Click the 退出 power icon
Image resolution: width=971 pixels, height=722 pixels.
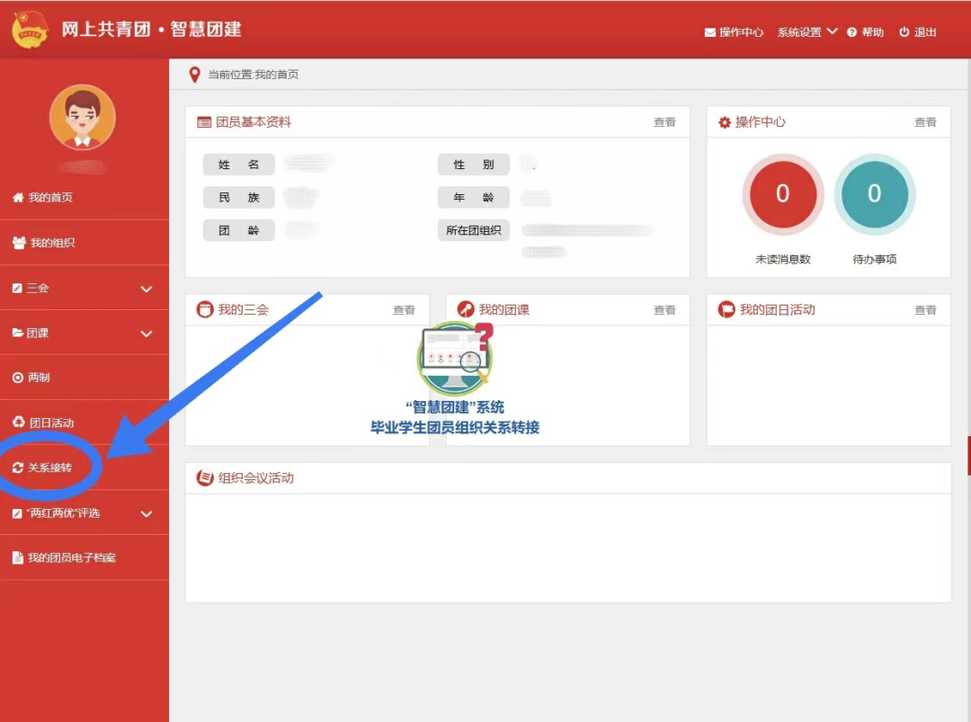click(904, 32)
